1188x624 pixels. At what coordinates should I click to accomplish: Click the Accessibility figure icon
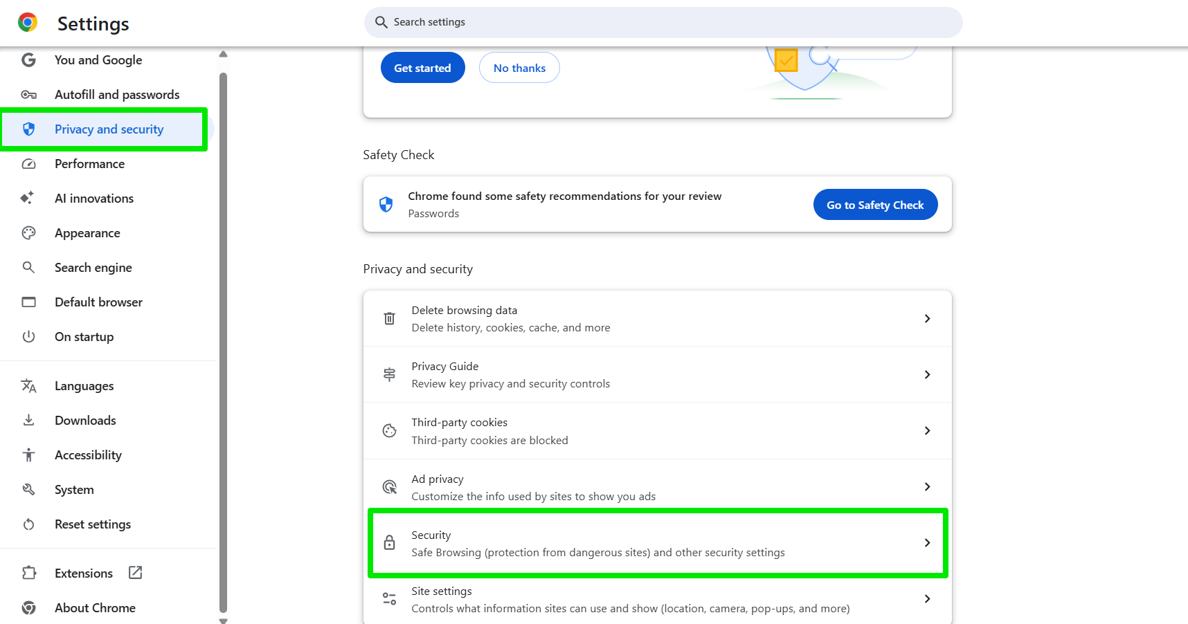pyautogui.click(x=28, y=455)
